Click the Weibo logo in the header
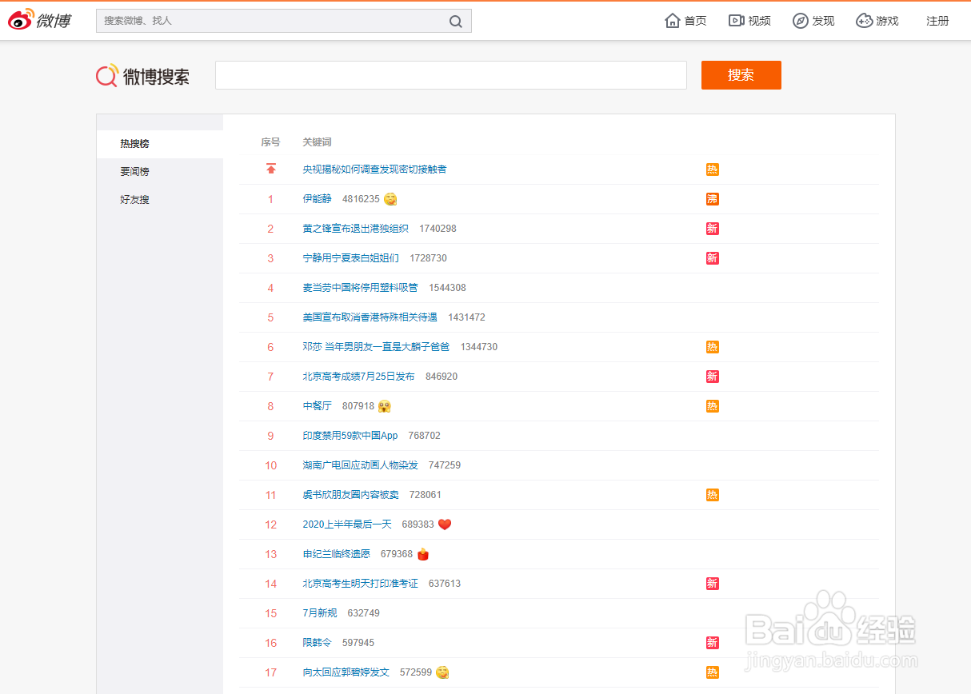Viewport: 971px width, 694px height. tap(40, 20)
